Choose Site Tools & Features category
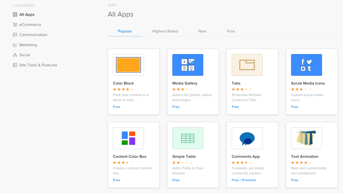Screen dimensions: 343x193 [38, 65]
